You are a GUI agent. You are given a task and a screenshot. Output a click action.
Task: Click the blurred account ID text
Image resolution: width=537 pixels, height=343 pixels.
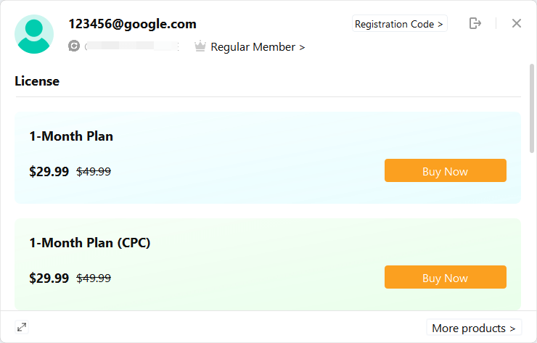pyautogui.click(x=132, y=46)
